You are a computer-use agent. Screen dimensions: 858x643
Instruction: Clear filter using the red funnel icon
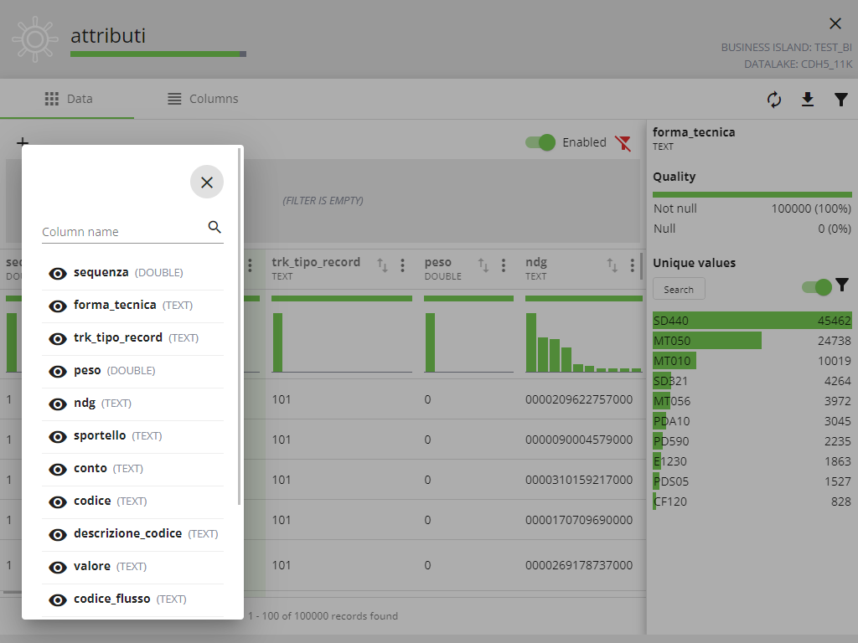tap(623, 143)
